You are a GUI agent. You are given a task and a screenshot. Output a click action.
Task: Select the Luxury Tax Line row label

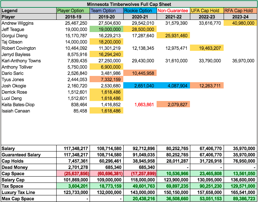pos(28,193)
